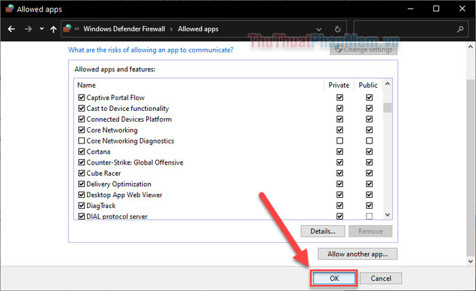
Task: Cancel the Allowed apps changes
Action: [x=381, y=278]
